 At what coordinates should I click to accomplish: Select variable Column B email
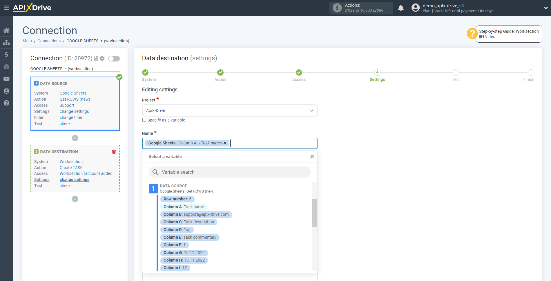[196, 214]
